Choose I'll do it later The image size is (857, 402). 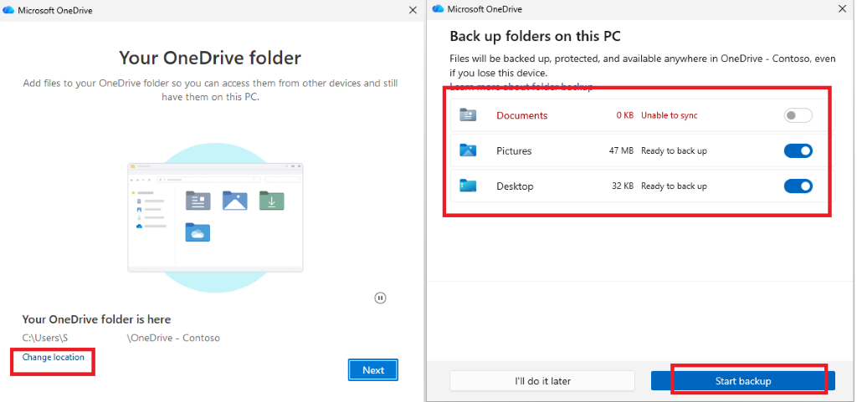click(542, 381)
